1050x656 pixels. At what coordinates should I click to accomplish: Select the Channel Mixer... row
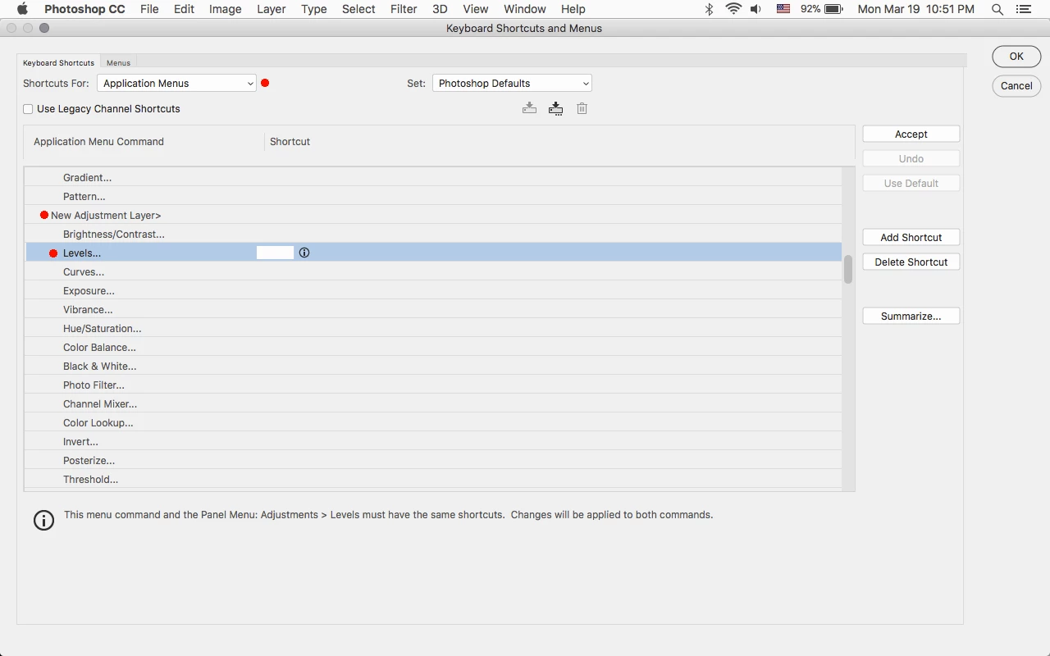[433, 403]
